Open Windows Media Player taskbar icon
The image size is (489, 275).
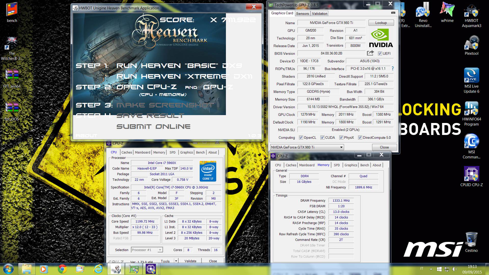(x=44, y=269)
